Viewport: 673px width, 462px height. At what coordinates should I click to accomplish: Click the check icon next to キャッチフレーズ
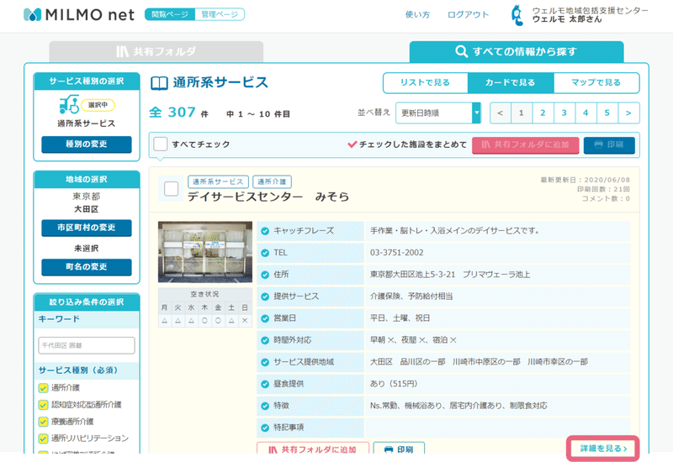(x=265, y=231)
